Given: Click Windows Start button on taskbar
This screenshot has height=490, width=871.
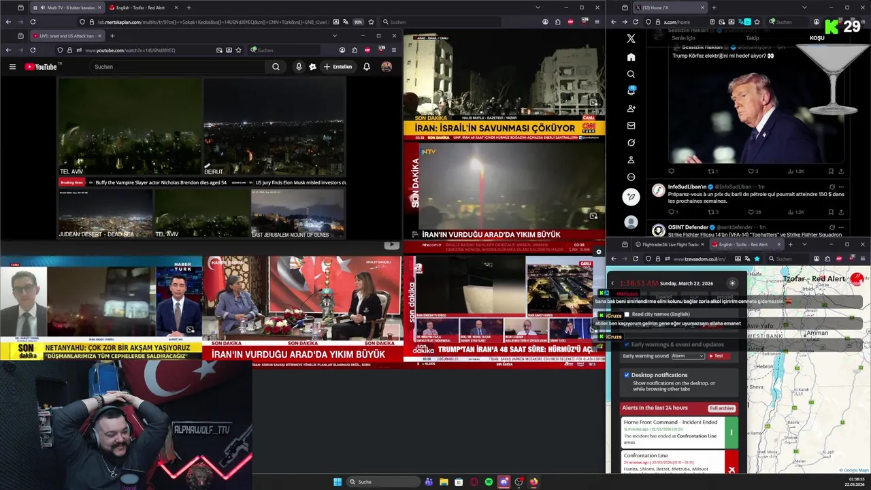Looking at the screenshot, I should click(338, 482).
